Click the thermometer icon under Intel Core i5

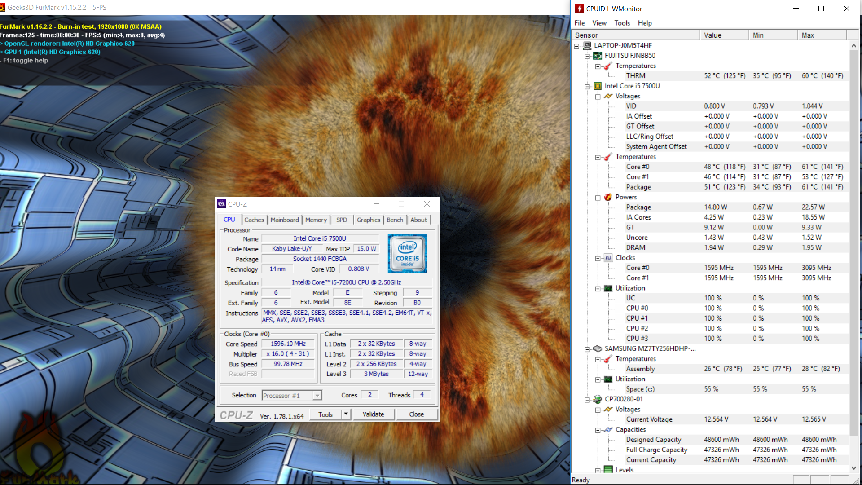[x=608, y=157]
